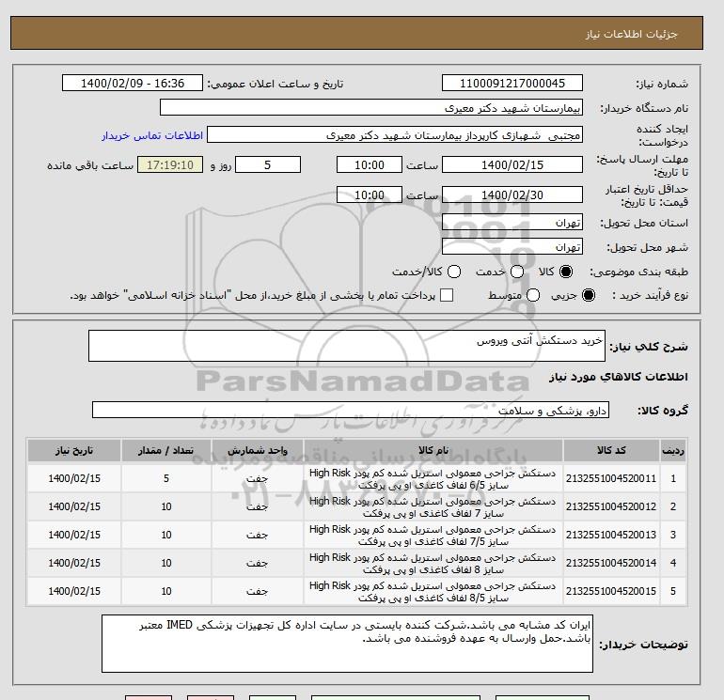Click the ردیف column header
The height and width of the screenshot is (700, 724).
672,450
